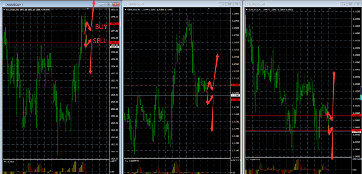Click the GBPUSDu,H1 window title icon
This screenshot has width=362, height=174.
(125, 4)
